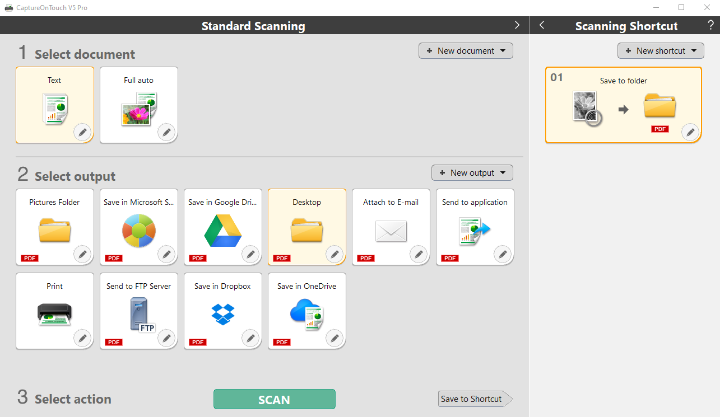Maximize the CaptureOnTouch window
Viewport: 720px width, 417px height.
681,8
